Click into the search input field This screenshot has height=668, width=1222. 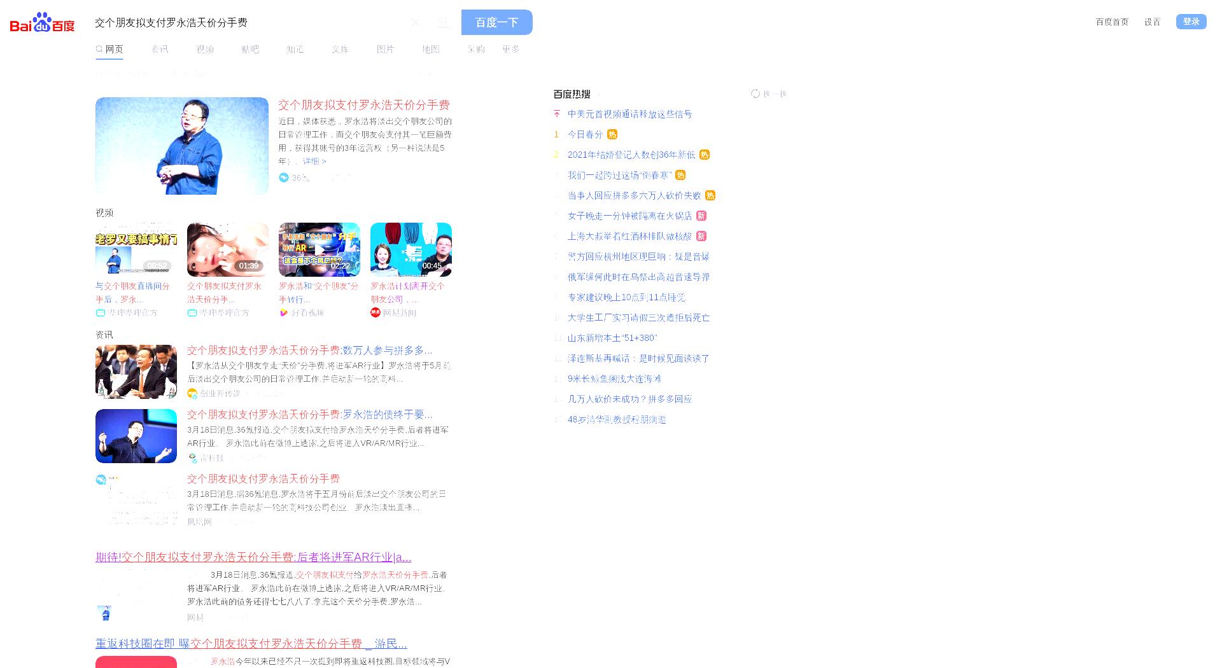click(248, 22)
